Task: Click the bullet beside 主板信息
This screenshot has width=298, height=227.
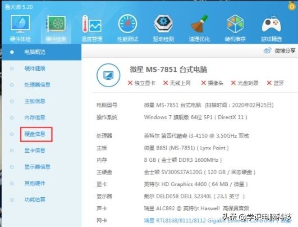Action: 12,101
